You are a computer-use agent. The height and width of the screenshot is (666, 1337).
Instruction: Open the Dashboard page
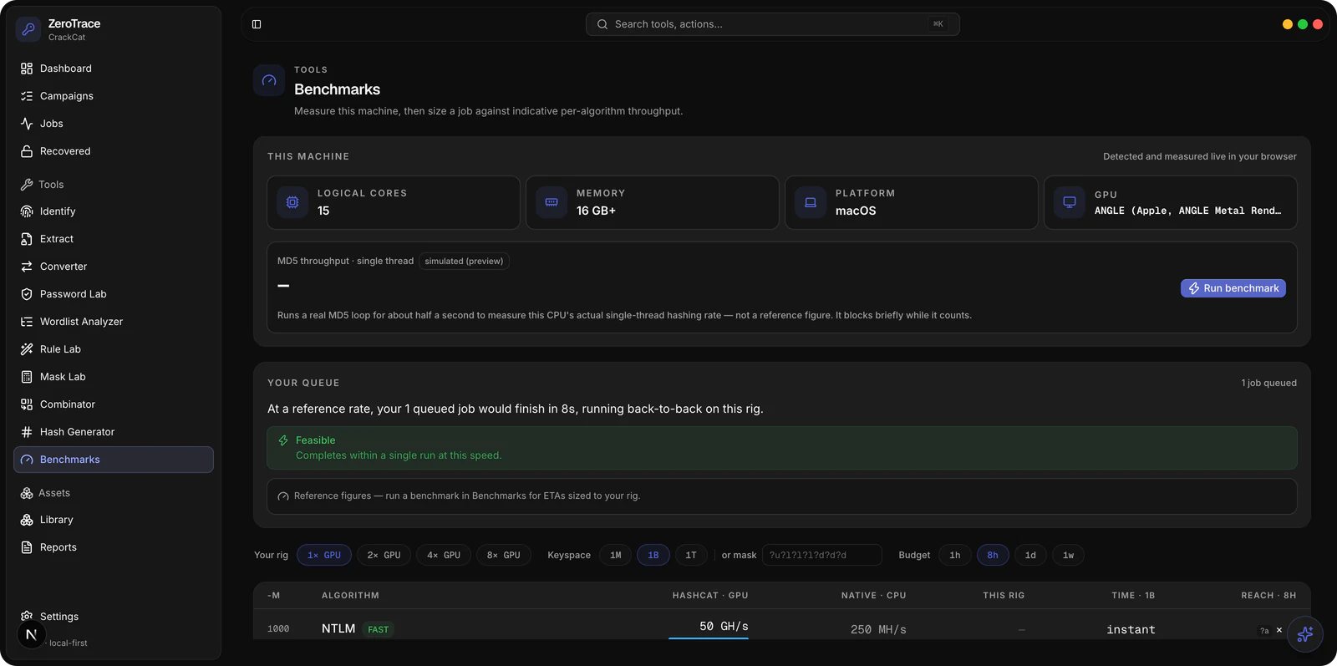(114, 69)
